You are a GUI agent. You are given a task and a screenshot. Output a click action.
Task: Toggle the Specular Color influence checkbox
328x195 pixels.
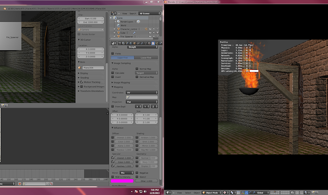pyautogui.click(x=112, y=162)
